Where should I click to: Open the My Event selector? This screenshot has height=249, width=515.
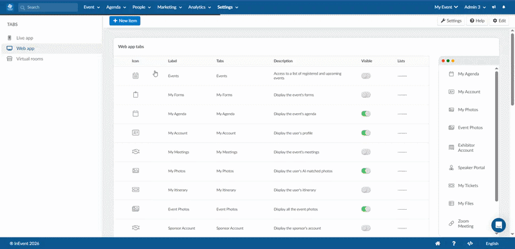pos(446,7)
